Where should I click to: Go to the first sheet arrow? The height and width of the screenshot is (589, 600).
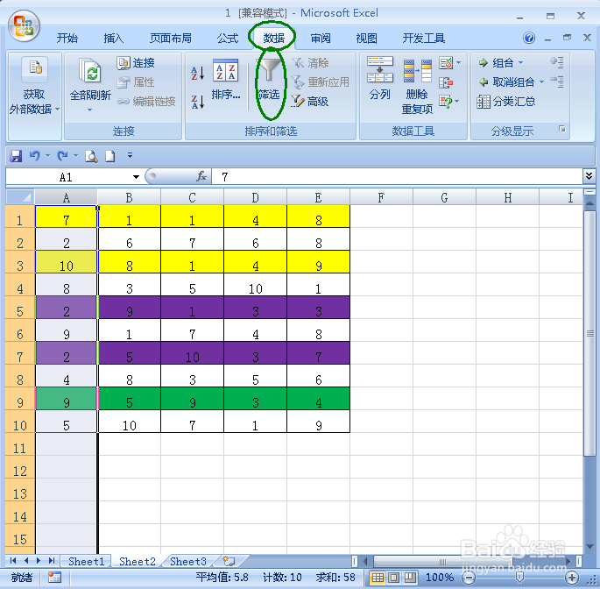pyautogui.click(x=13, y=561)
